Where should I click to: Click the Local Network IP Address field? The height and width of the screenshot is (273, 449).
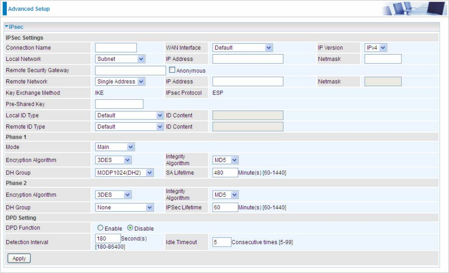point(248,59)
